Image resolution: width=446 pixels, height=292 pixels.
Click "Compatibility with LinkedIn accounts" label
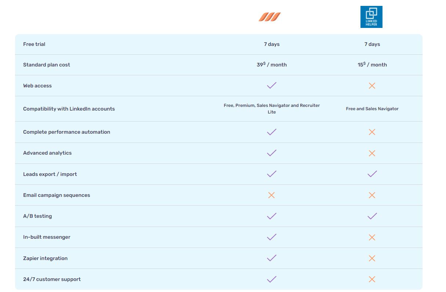pos(69,109)
